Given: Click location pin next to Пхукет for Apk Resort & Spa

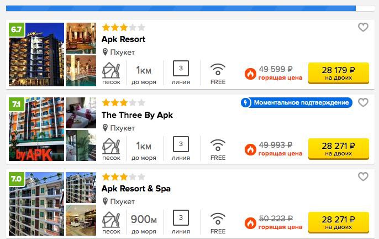Looking at the screenshot, I should point(105,201).
